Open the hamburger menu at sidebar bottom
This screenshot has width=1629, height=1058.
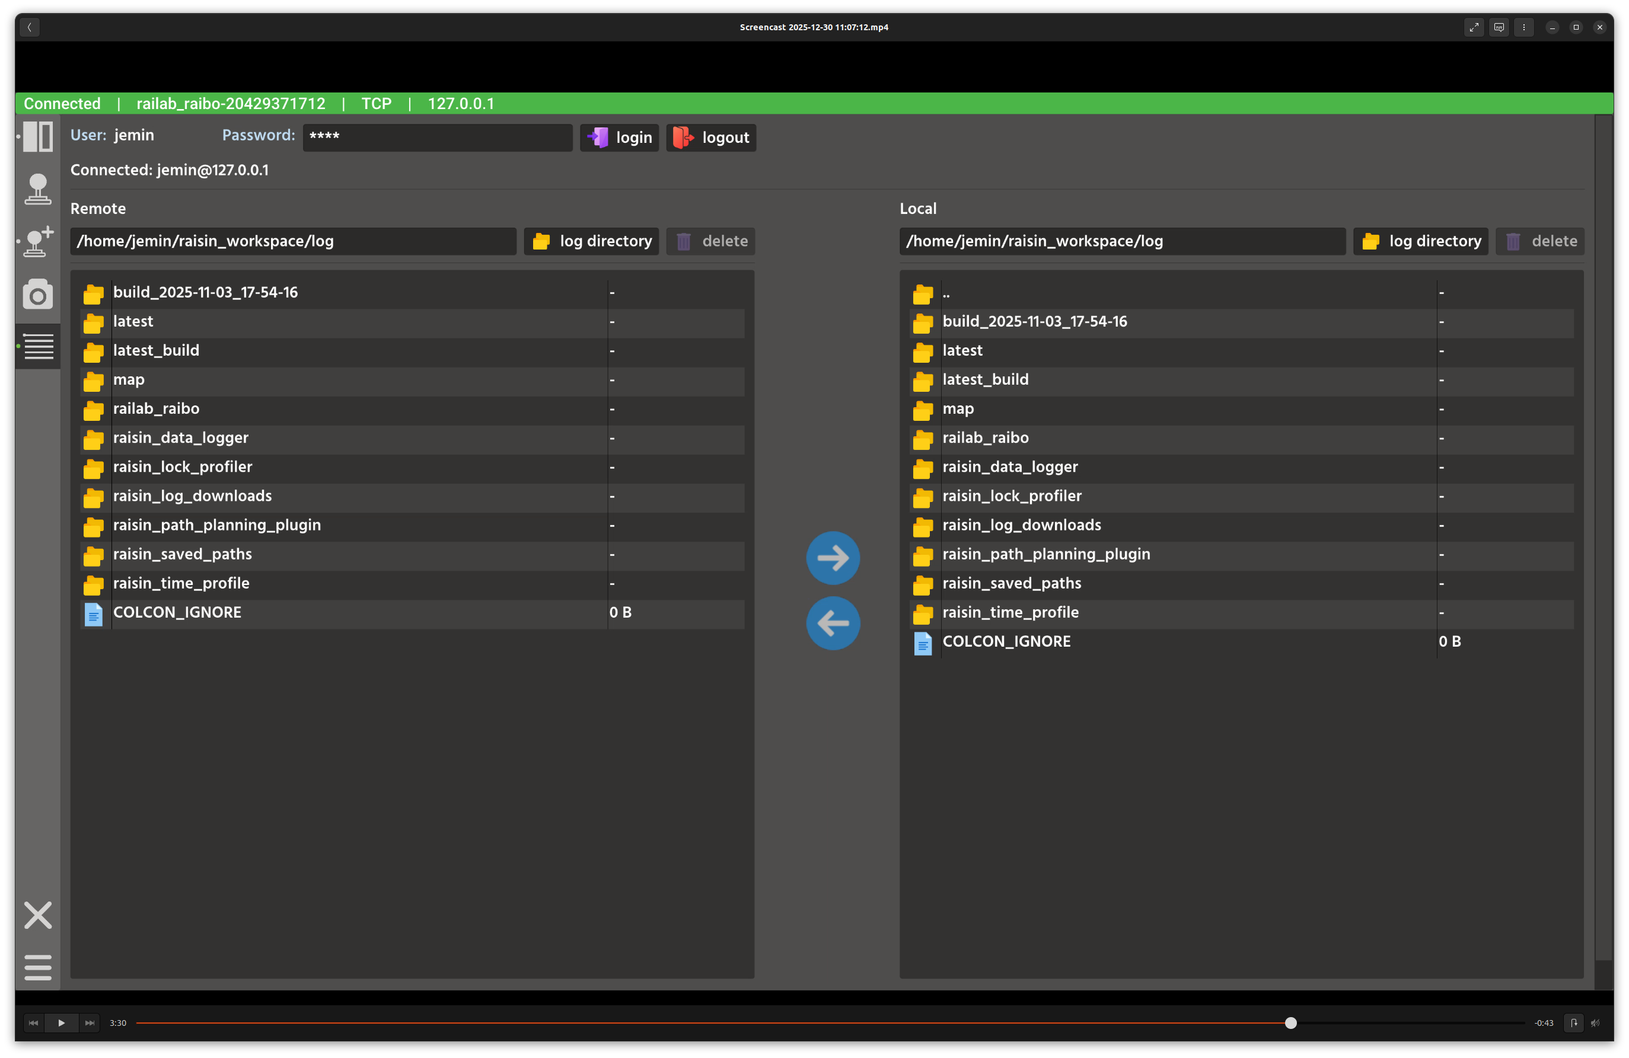tap(37, 967)
